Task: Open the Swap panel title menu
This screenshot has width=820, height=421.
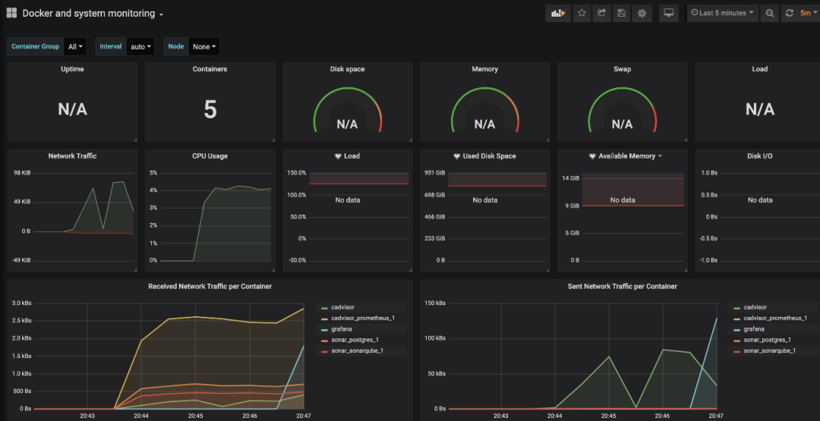Action: tap(622, 69)
